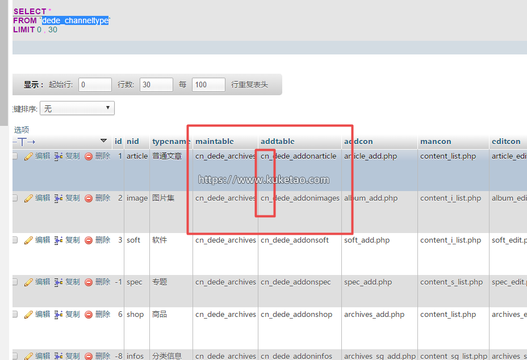This screenshot has width=527, height=360.
Task: Tick the checkbox for the infos row
Action: click(x=15, y=355)
